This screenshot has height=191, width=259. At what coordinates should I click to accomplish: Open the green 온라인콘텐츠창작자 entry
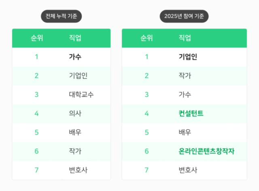pos(207,151)
